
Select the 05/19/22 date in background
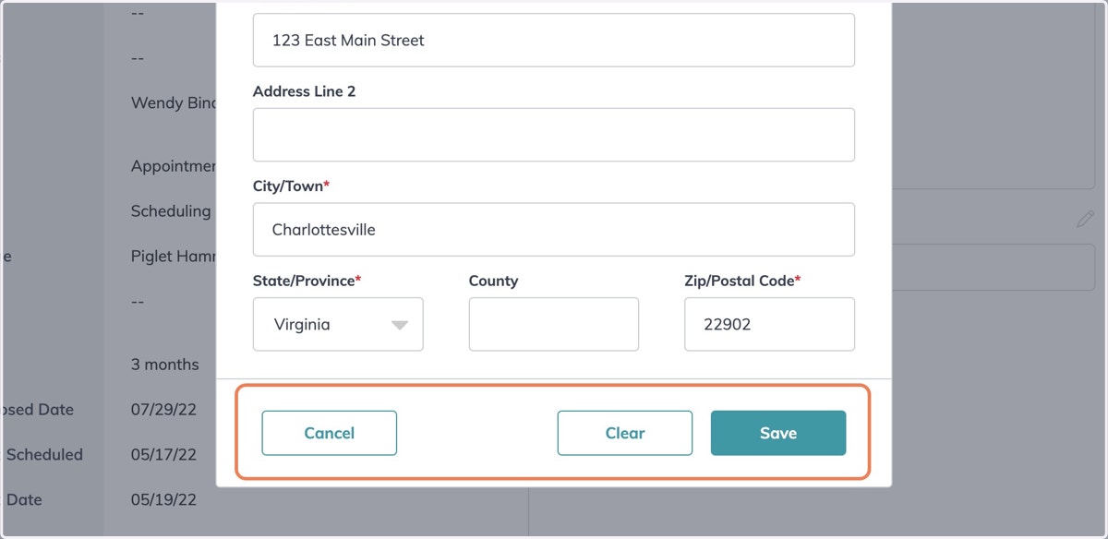pyautogui.click(x=164, y=499)
